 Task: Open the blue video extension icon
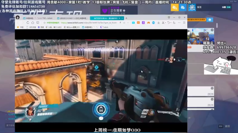(133, 23)
